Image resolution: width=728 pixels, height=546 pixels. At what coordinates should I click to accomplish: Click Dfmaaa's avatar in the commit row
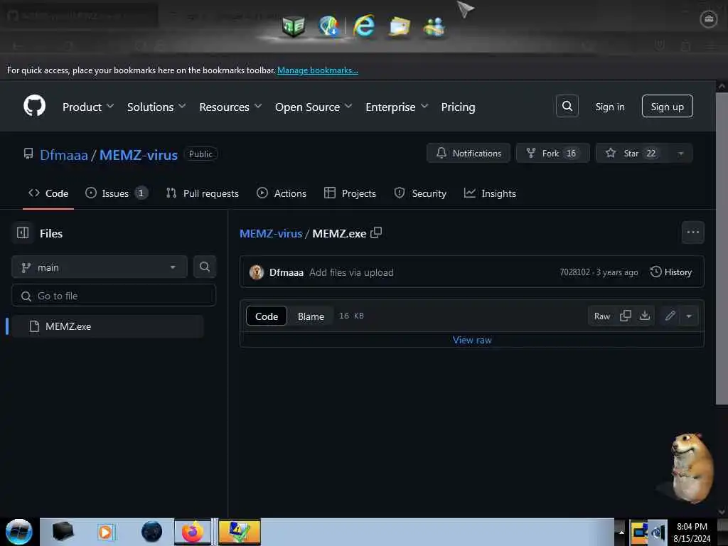pyautogui.click(x=256, y=272)
